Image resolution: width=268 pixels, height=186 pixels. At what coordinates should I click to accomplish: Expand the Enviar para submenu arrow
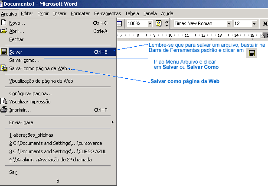click(112, 122)
